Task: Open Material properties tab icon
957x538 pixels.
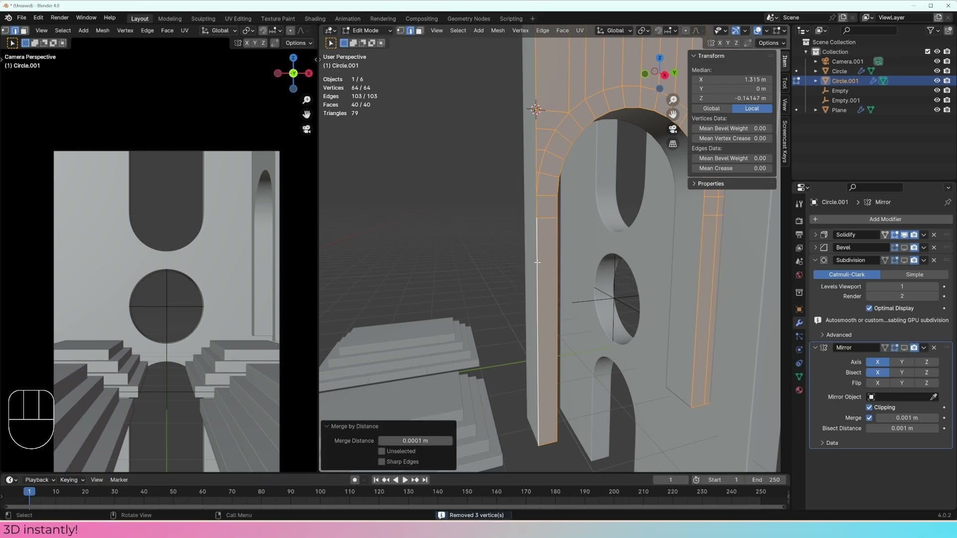Action: click(x=799, y=390)
